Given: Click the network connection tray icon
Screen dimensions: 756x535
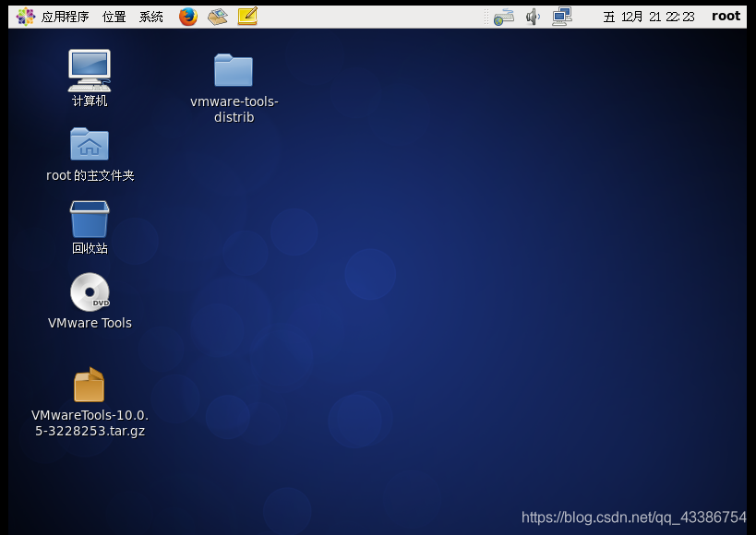Looking at the screenshot, I should (x=562, y=17).
